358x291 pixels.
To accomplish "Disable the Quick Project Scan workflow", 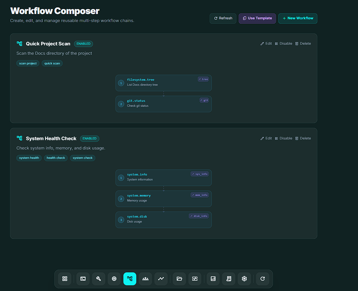I will pyautogui.click(x=283, y=43).
